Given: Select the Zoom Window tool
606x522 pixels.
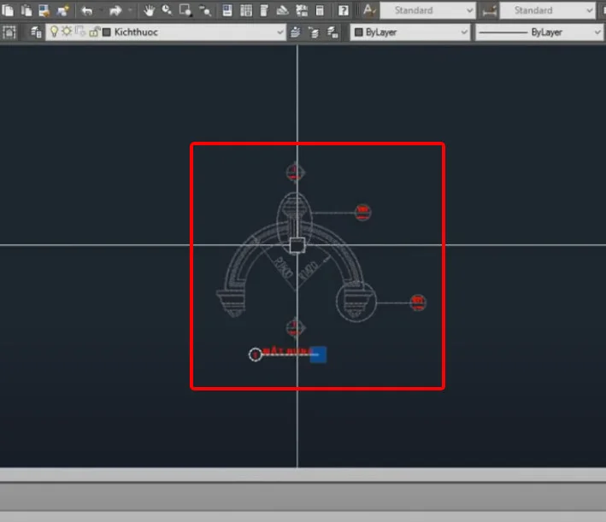Looking at the screenshot, I should [x=185, y=10].
